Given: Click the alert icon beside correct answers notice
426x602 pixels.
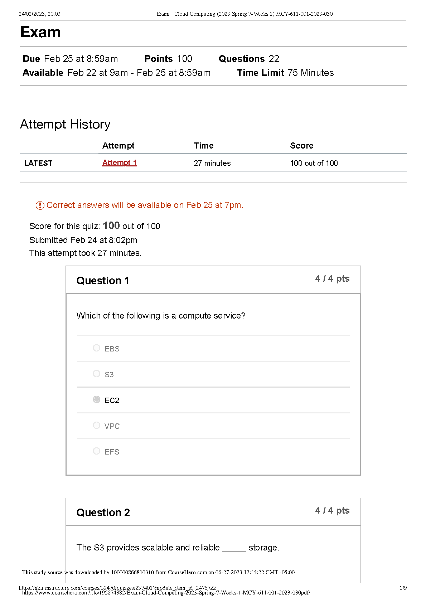Looking at the screenshot, I should point(40,205).
